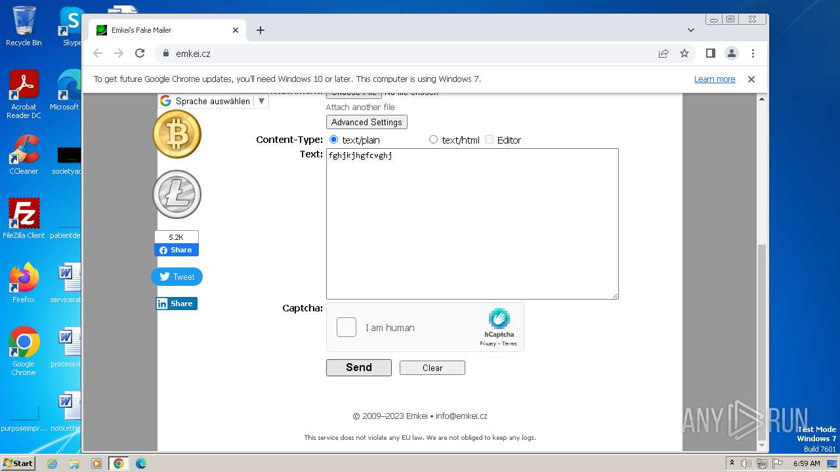The height and width of the screenshot is (472, 840).
Task: Click the volume speaker tray icon
Action: click(x=746, y=463)
